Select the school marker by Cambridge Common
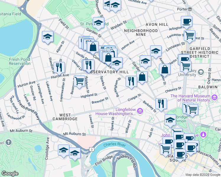Screen dimensions: 221x177 (x=170, y=120)
